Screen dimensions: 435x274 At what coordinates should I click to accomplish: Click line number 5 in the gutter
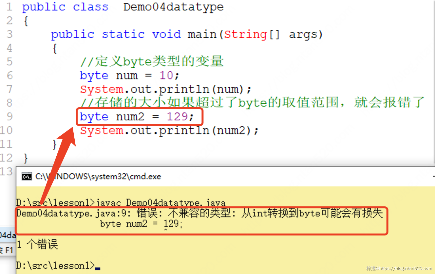pos(9,62)
